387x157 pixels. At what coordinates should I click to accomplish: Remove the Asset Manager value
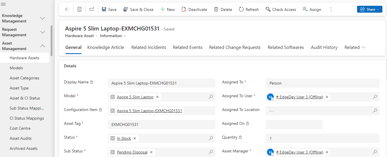pos(327,152)
